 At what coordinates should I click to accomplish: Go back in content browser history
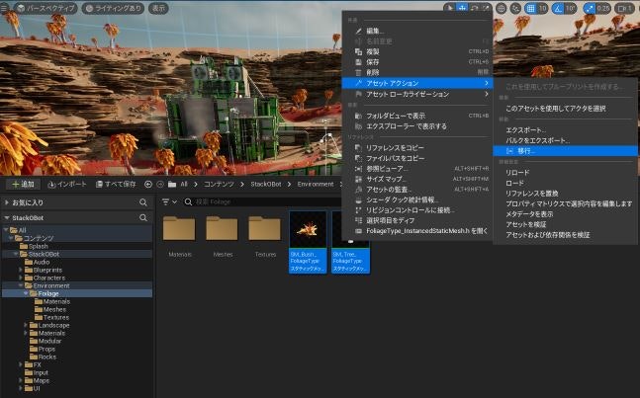(x=148, y=184)
